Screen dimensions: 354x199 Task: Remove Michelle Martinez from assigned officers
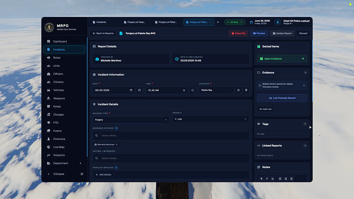pos(117,145)
